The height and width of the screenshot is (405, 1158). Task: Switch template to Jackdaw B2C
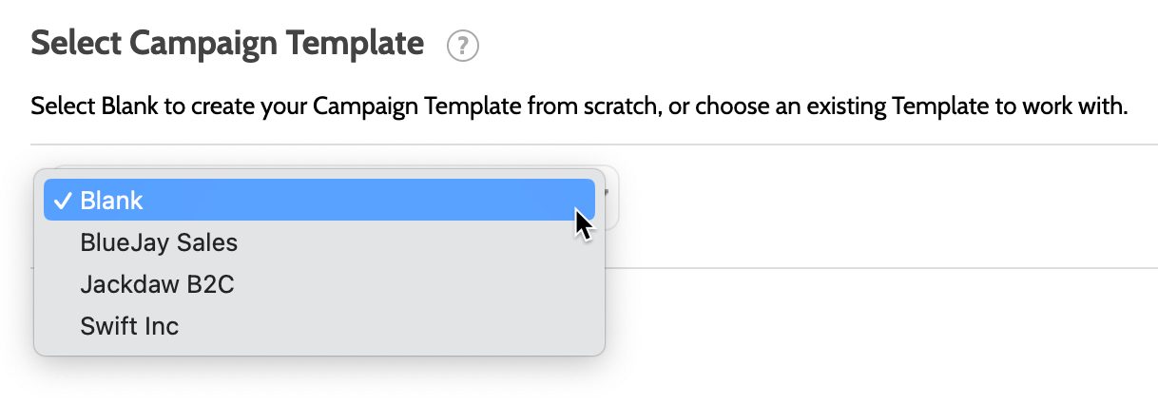point(157,284)
